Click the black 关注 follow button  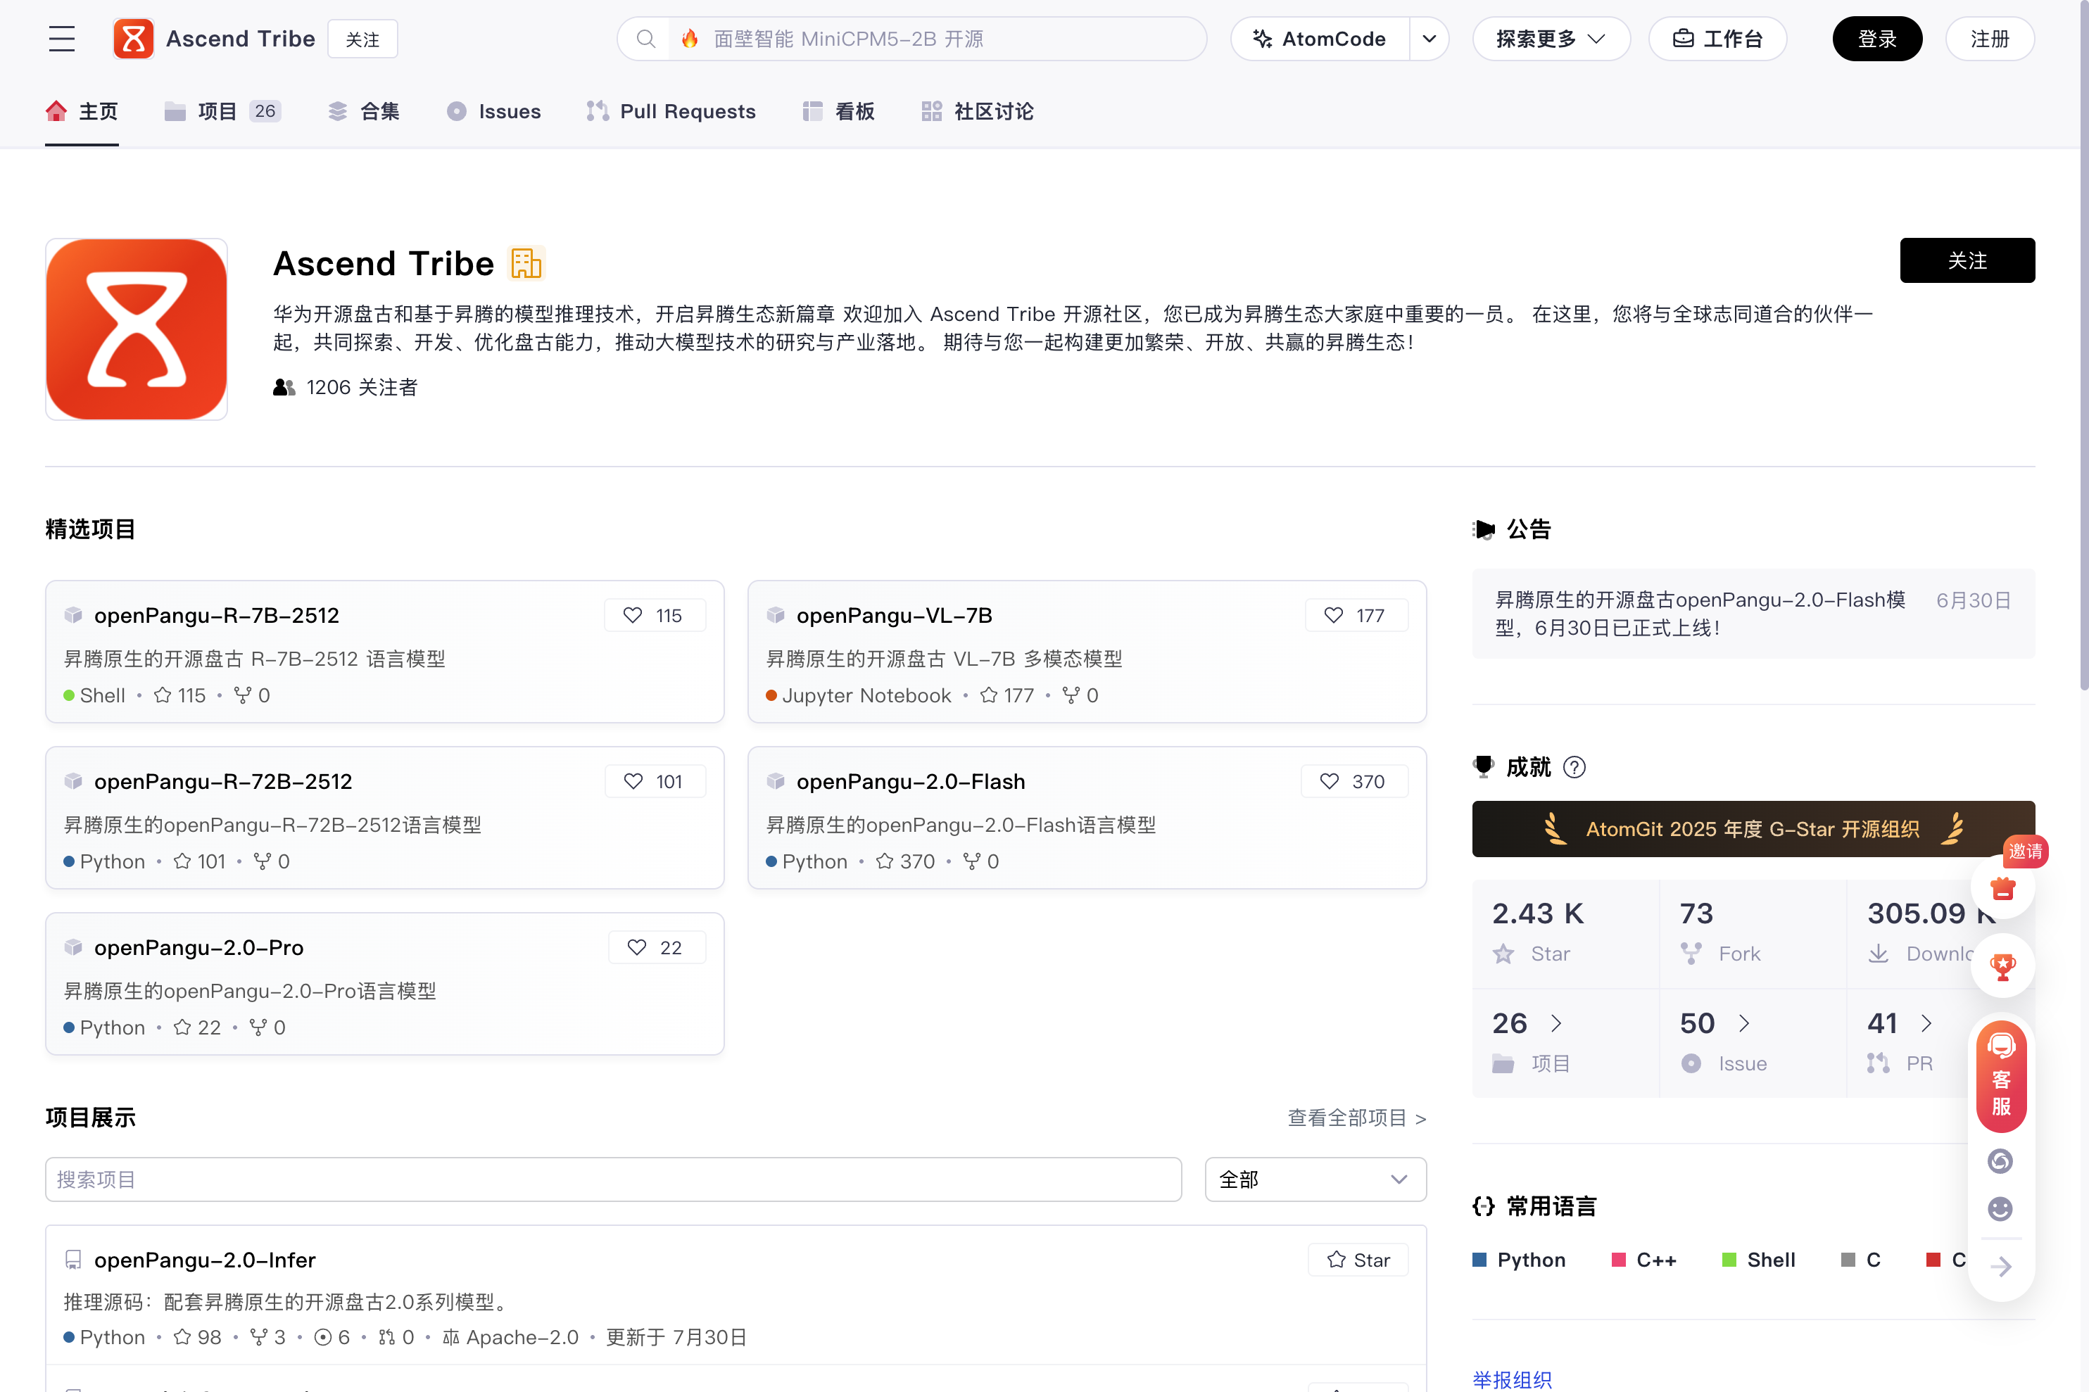(1967, 261)
